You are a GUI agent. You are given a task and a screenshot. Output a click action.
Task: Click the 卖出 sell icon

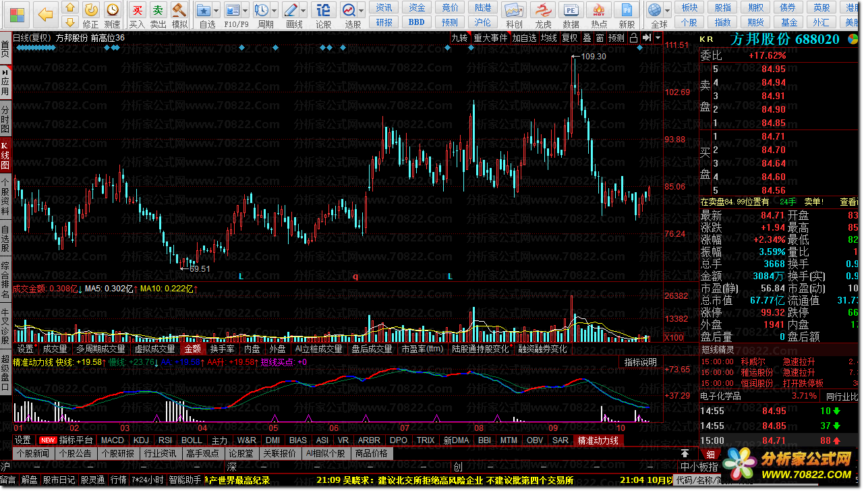tap(158, 10)
